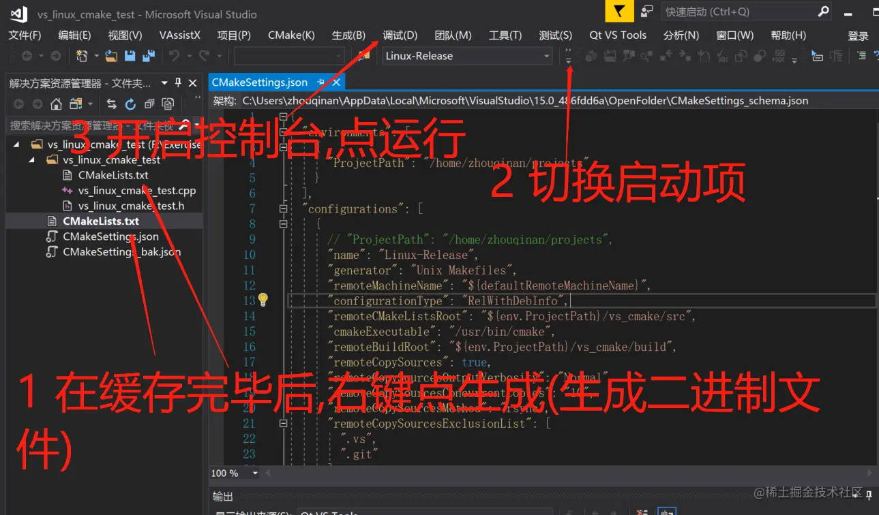
Task: Select the root-level bold CMakeLists.txt
Action: click(101, 221)
